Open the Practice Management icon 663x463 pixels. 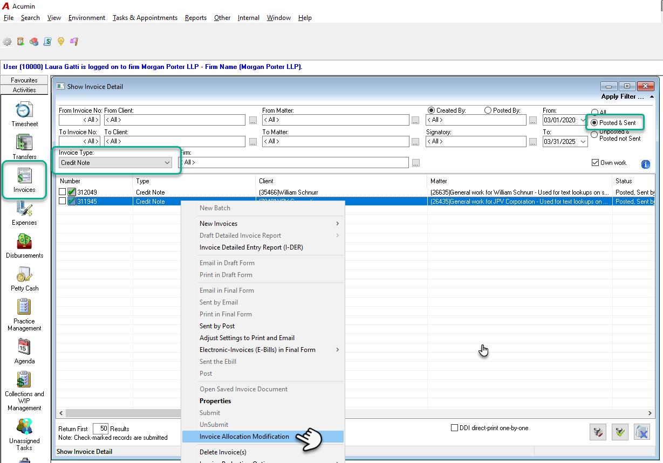tap(24, 307)
